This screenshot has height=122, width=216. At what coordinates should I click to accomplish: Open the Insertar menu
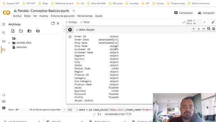pyautogui.click(x=44, y=16)
